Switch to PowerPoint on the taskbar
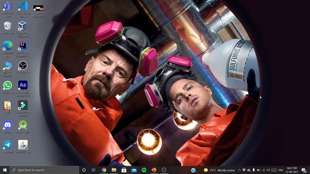Image resolution: width=310 pixels, height=174 pixels. point(154,170)
